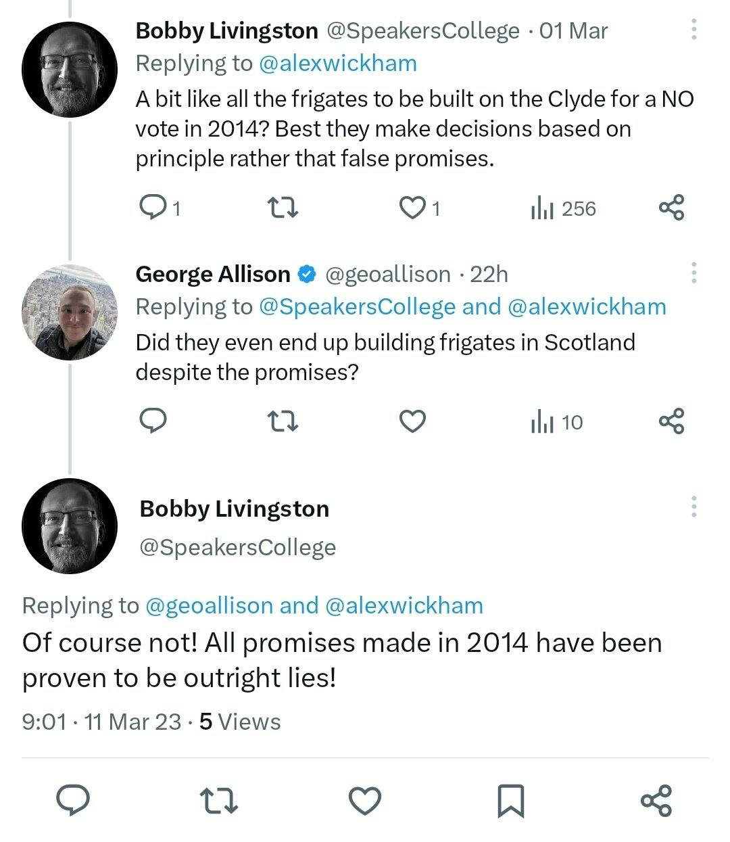Screen dimensions: 730x842
Task: Like George Allison's tweet
Action: pyautogui.click(x=412, y=421)
